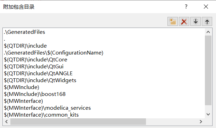Click the horizontal scrollbar right arrow
Screen dimensions: 216x128
[x=201, y=121]
